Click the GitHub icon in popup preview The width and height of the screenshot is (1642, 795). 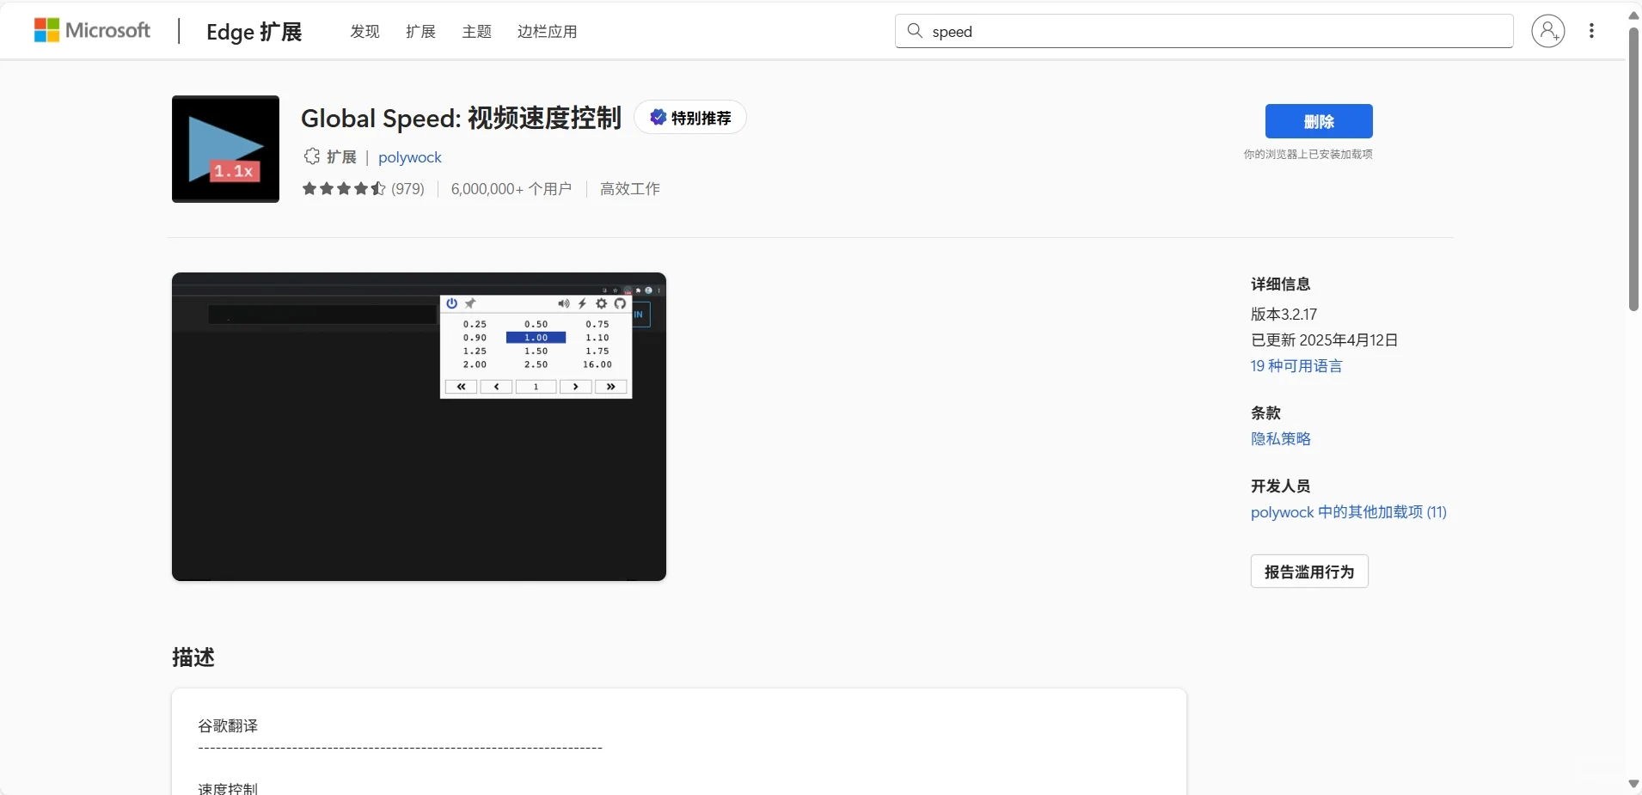(x=621, y=303)
